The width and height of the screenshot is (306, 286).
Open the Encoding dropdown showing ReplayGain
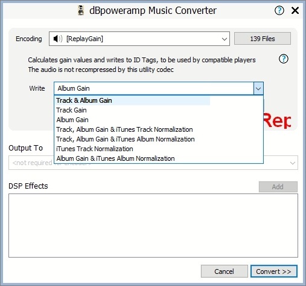139,39
